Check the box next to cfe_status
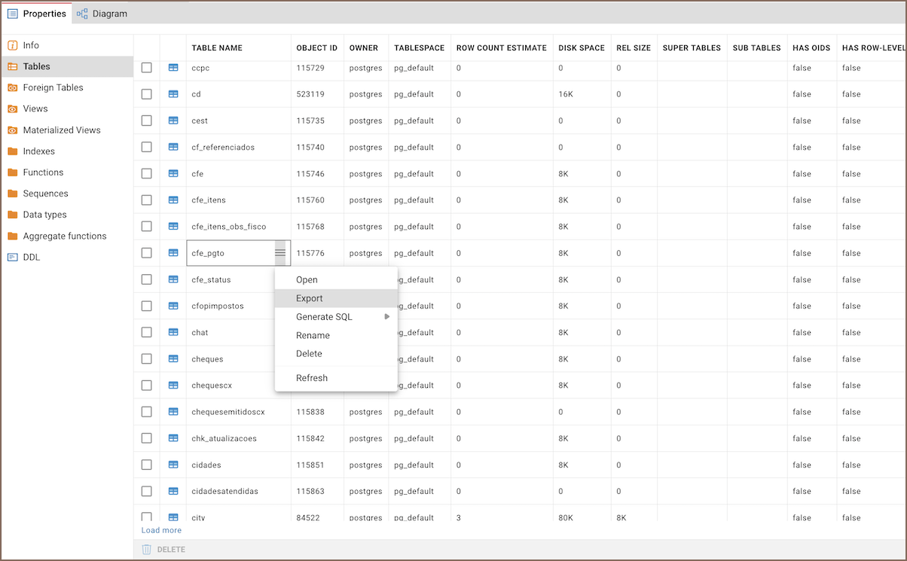This screenshot has width=907, height=561. click(x=147, y=279)
